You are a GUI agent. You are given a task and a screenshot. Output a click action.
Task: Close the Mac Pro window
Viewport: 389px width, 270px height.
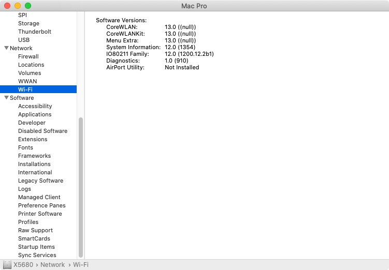(x=7, y=6)
